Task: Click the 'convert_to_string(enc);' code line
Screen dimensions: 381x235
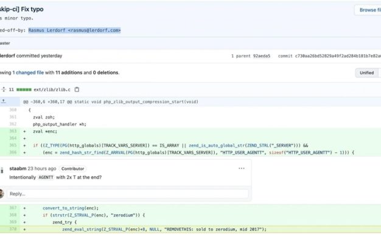Action: 71,208
